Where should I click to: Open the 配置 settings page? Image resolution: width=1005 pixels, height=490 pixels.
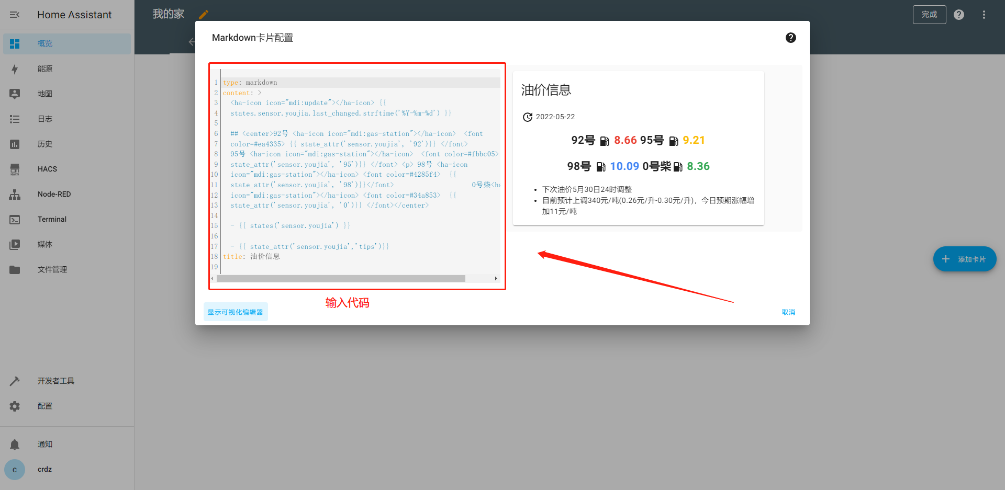[45, 406]
